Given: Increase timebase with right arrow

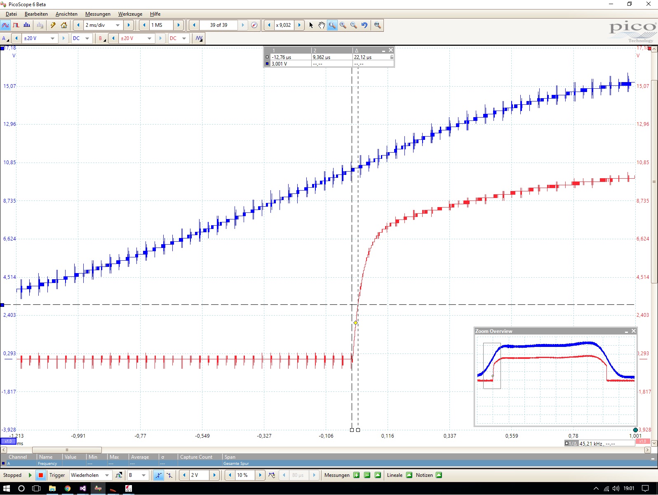Looking at the screenshot, I should tap(129, 25).
